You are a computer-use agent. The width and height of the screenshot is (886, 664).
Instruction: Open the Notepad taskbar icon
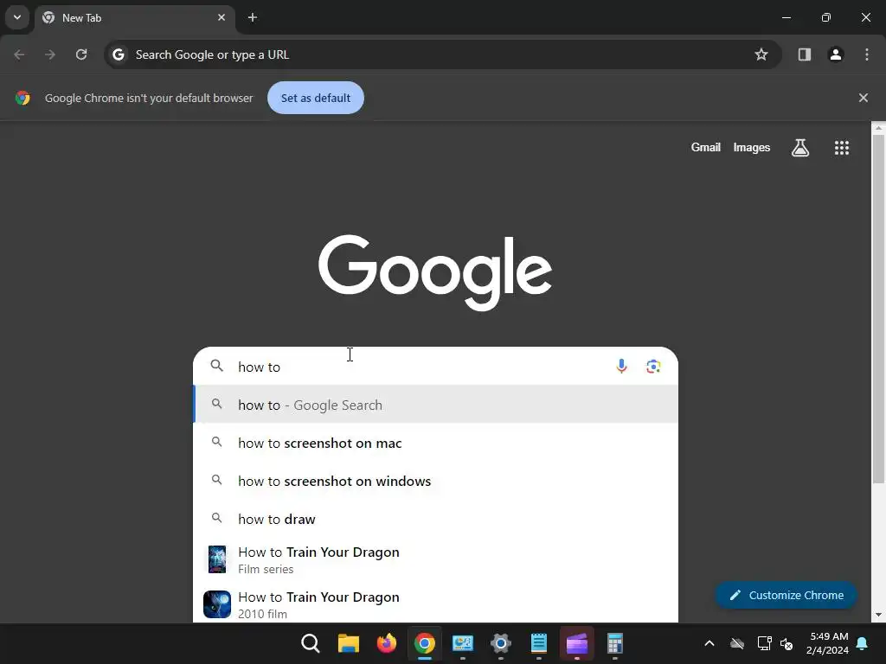point(538,643)
